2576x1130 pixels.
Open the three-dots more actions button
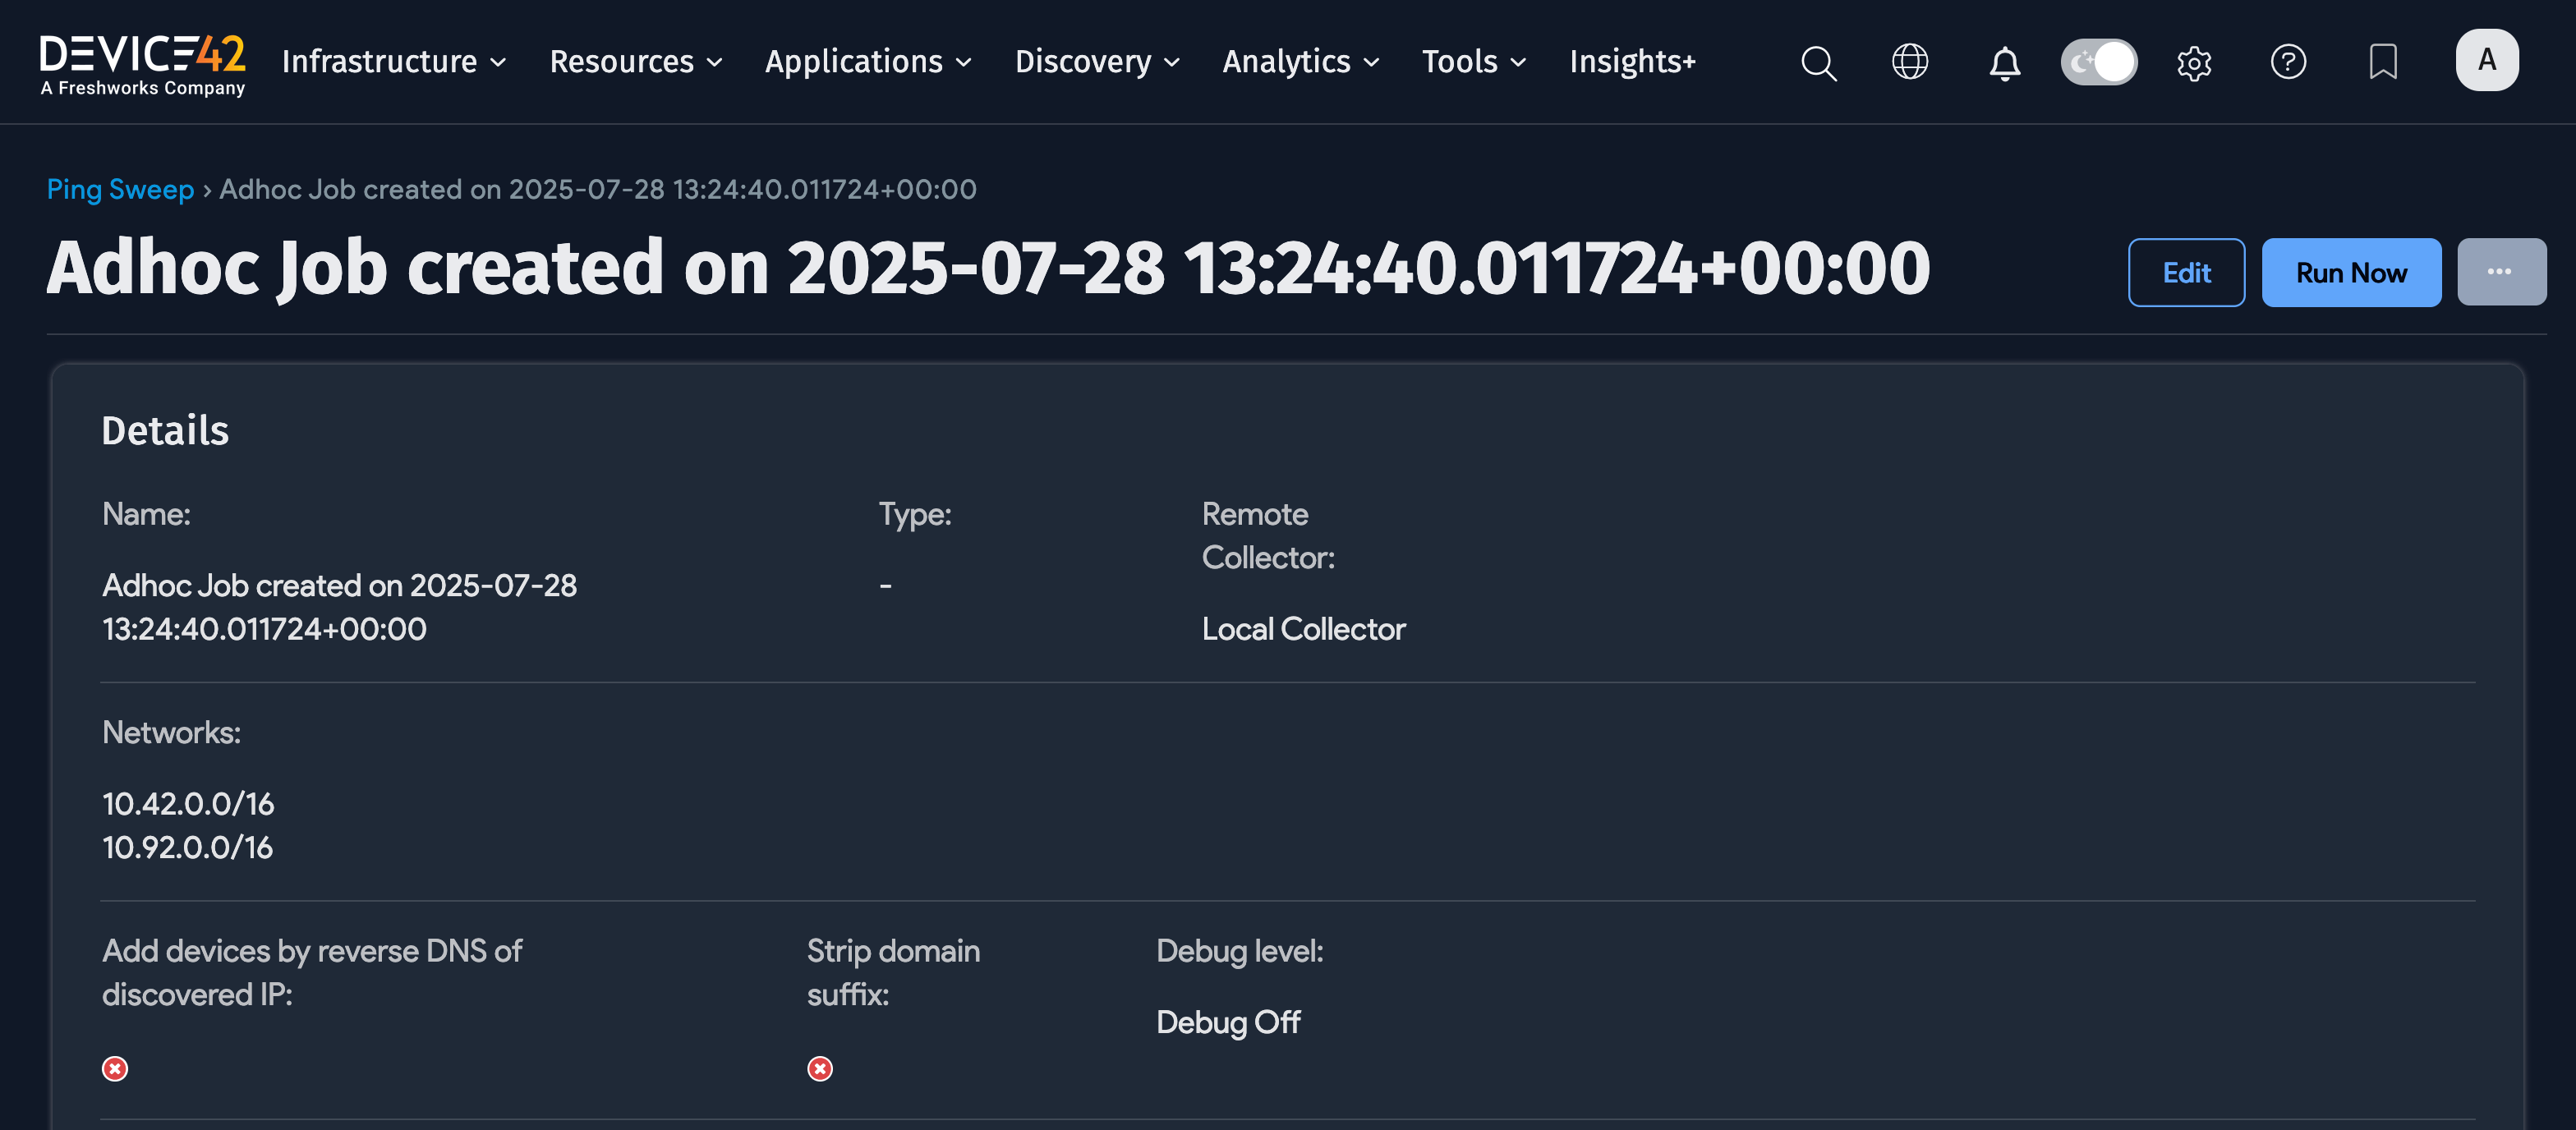(x=2500, y=272)
